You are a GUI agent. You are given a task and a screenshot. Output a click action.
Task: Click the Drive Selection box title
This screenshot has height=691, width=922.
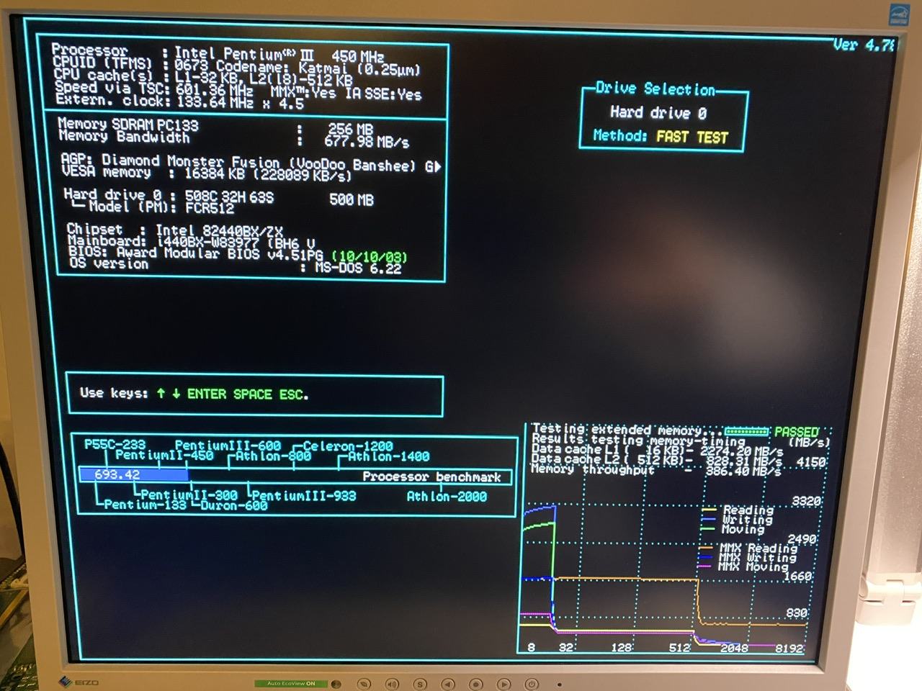(655, 89)
